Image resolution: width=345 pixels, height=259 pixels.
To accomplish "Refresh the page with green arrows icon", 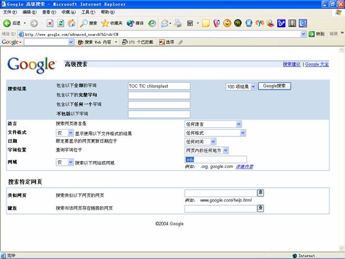I will (x=61, y=23).
